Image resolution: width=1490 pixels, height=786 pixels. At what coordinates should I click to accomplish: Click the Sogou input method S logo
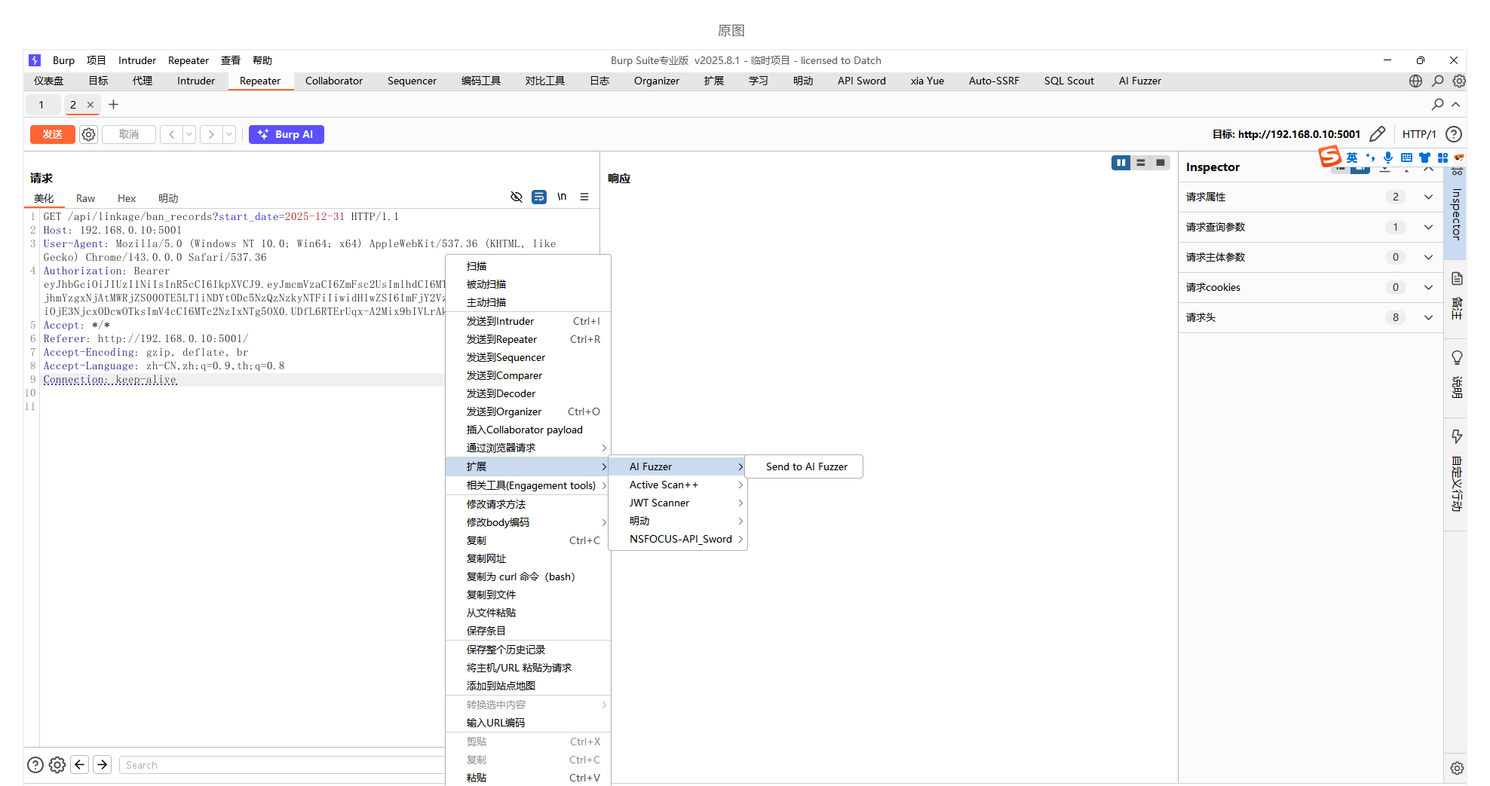click(x=1329, y=157)
